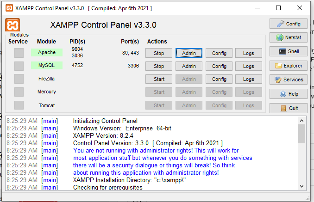
Task: Click the XAMPP logo in the title bar
Action: coord(9,8)
